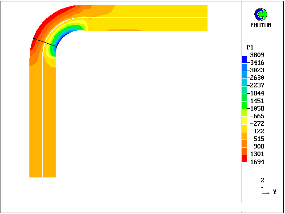Click the Y axis label
This screenshot has height=214, width=285.
point(275,192)
